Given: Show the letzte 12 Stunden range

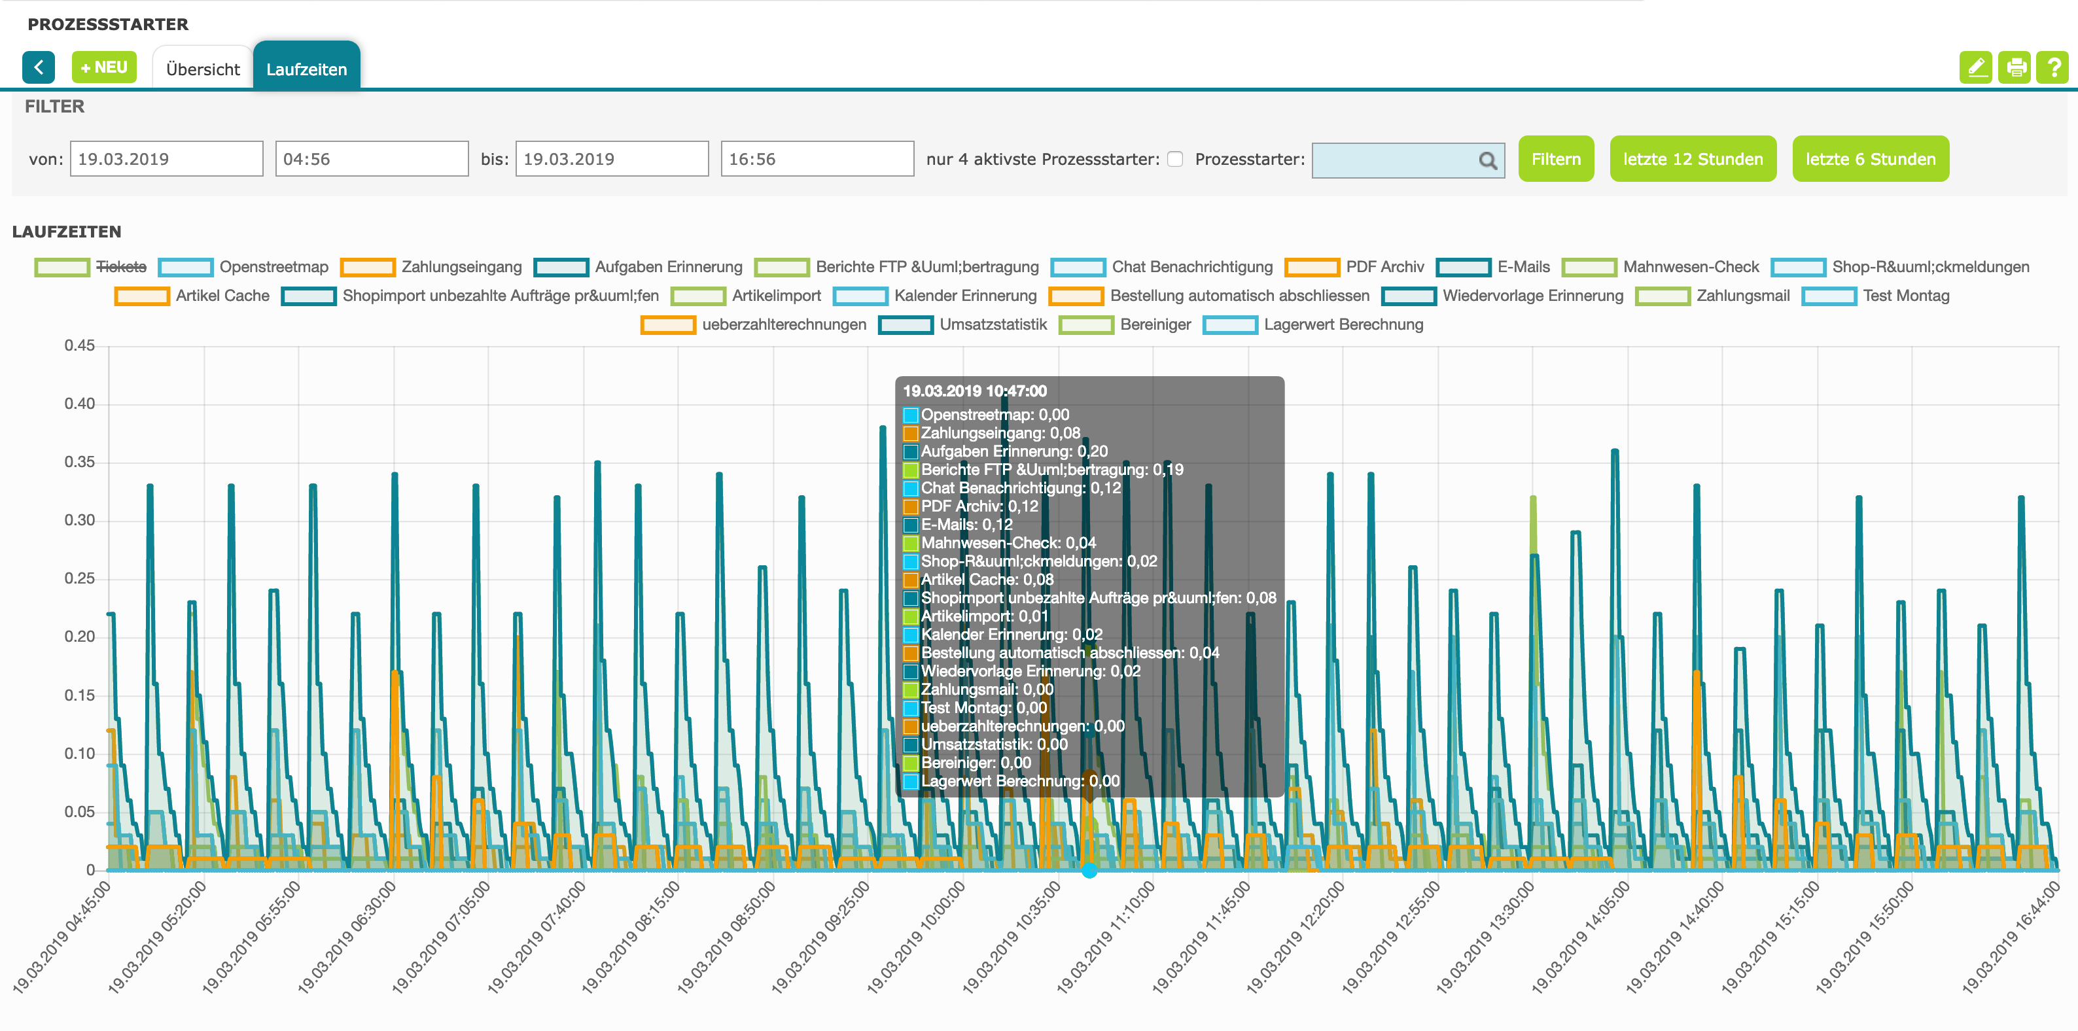Looking at the screenshot, I should [1693, 160].
